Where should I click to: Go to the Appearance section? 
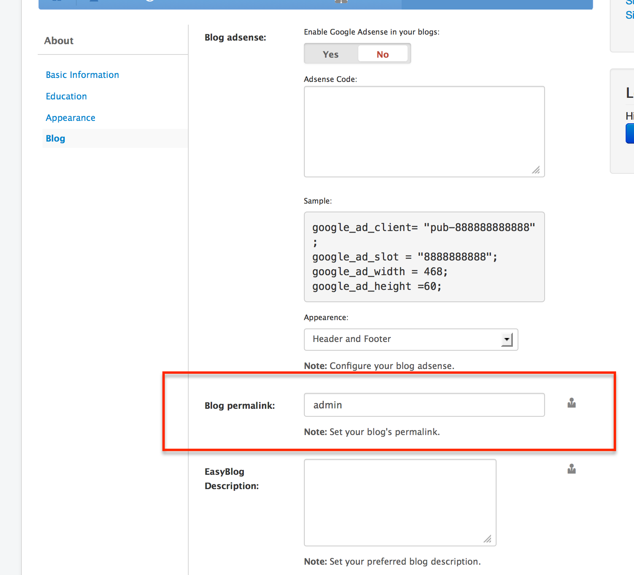pyautogui.click(x=70, y=118)
